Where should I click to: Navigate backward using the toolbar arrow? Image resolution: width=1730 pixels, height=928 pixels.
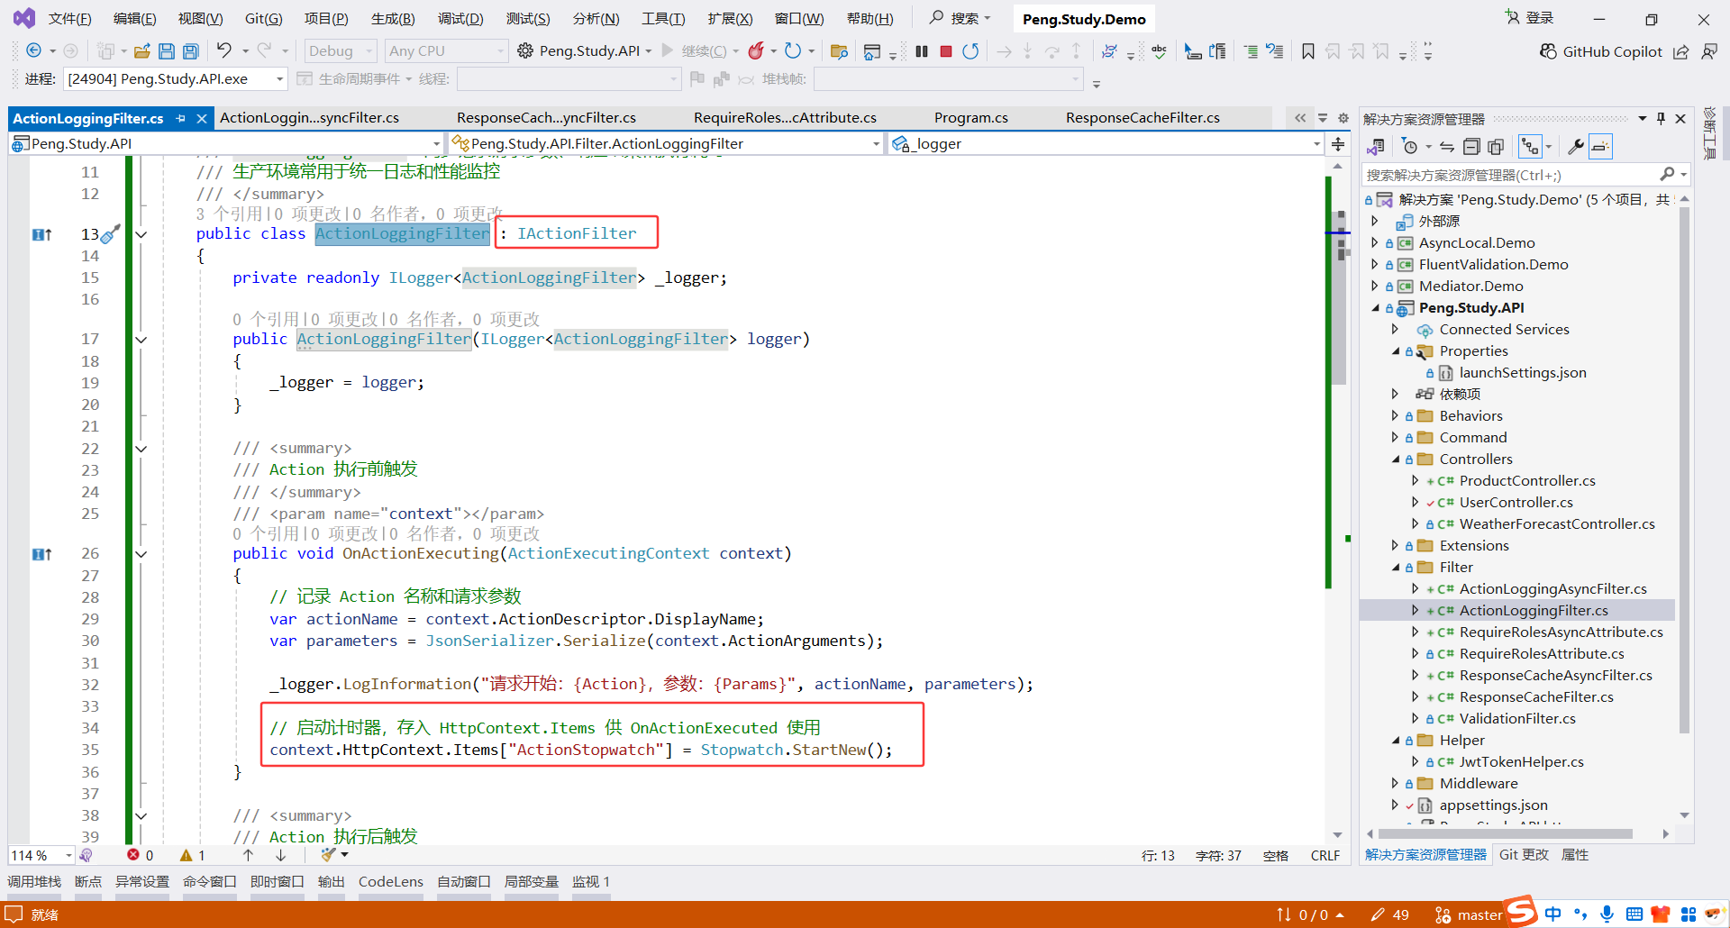tap(34, 50)
